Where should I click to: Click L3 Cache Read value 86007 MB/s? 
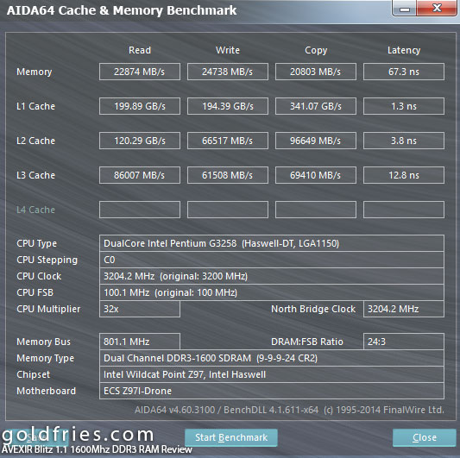[x=140, y=175]
